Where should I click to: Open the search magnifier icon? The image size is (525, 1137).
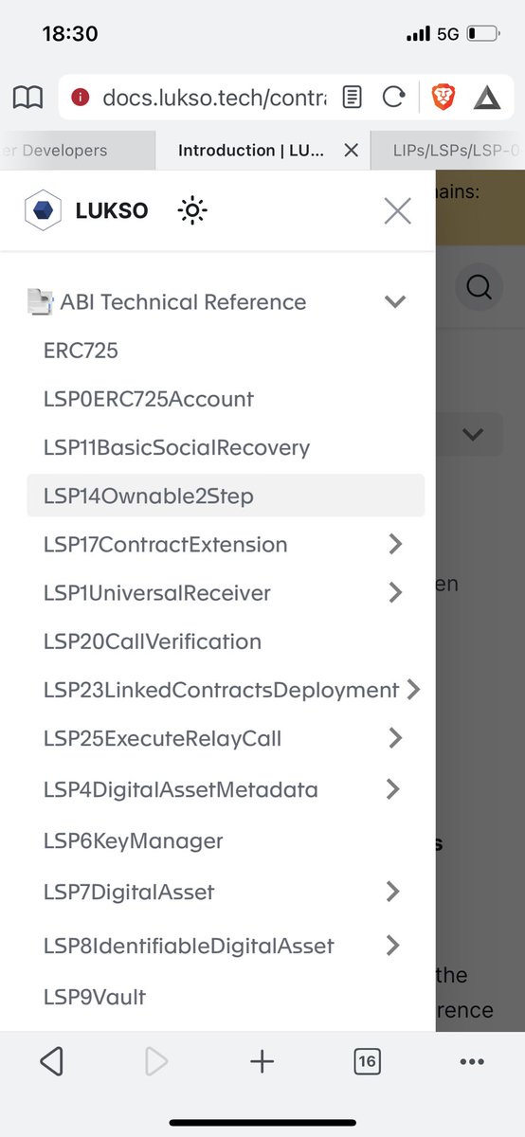[480, 286]
